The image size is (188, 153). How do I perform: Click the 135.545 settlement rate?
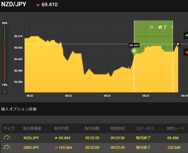click(174, 148)
